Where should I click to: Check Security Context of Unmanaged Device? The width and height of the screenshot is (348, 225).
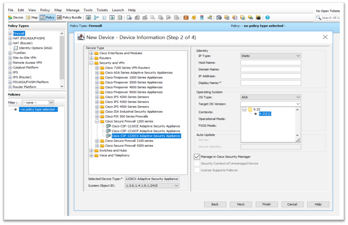click(x=197, y=163)
